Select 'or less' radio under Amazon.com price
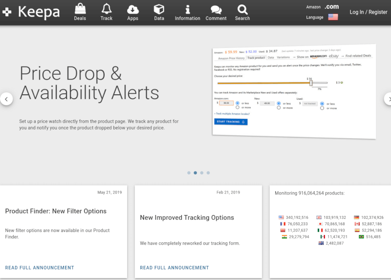The image size is (391, 280). point(238,103)
